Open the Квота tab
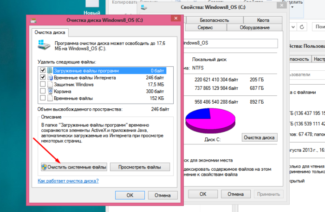The image size is (325, 212). 263,20
